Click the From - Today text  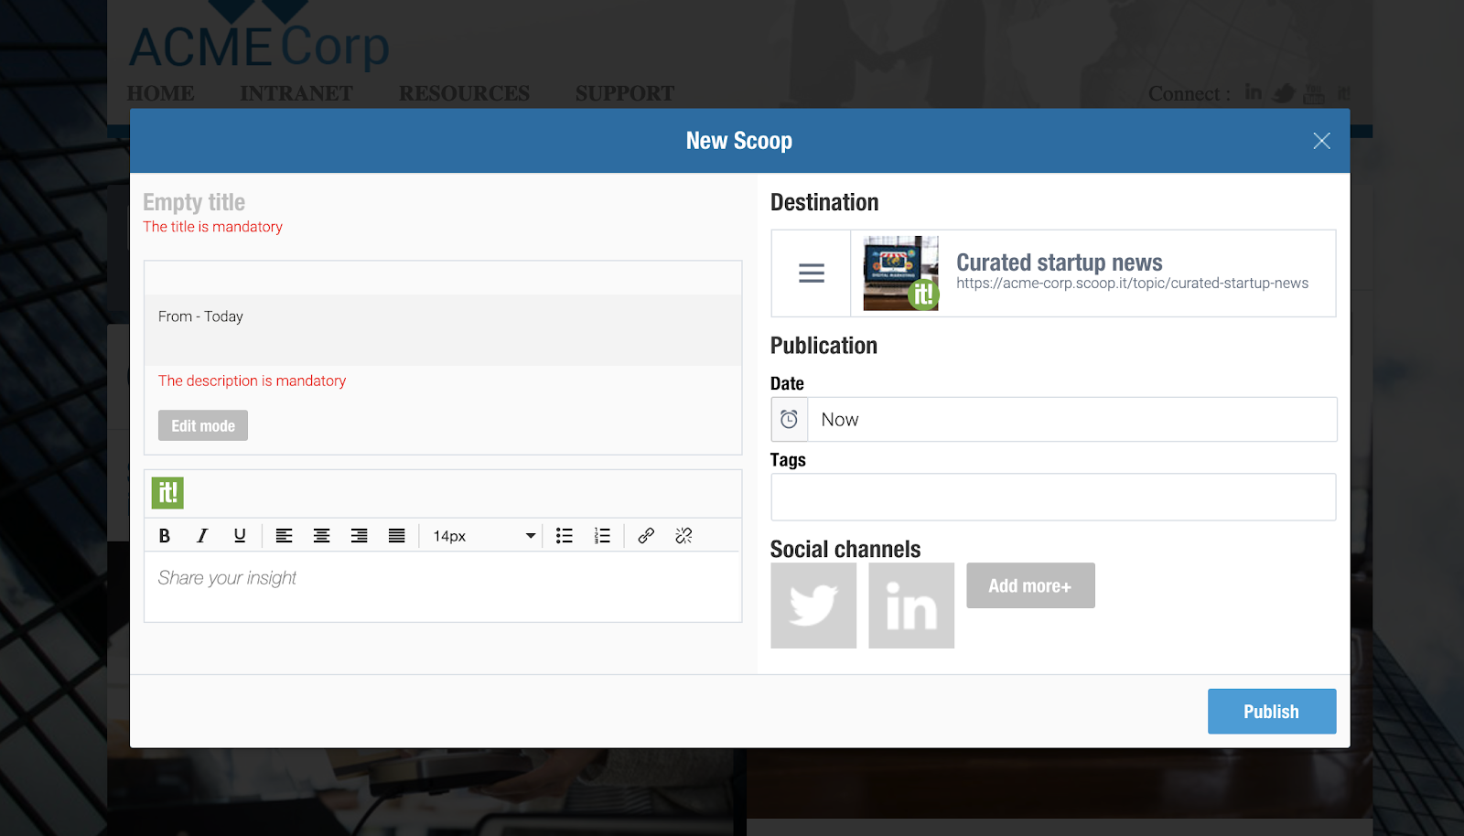coord(200,316)
